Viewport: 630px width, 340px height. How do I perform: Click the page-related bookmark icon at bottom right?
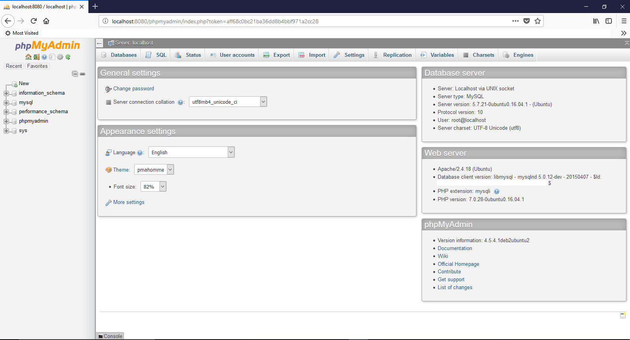tap(623, 315)
